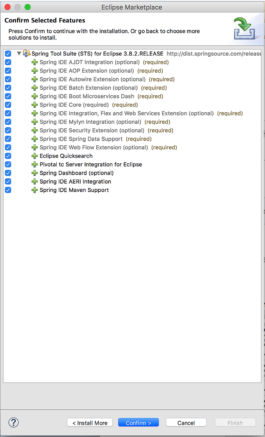
Task: Toggle checkbox for Spring IDE Core
Action: point(8,105)
